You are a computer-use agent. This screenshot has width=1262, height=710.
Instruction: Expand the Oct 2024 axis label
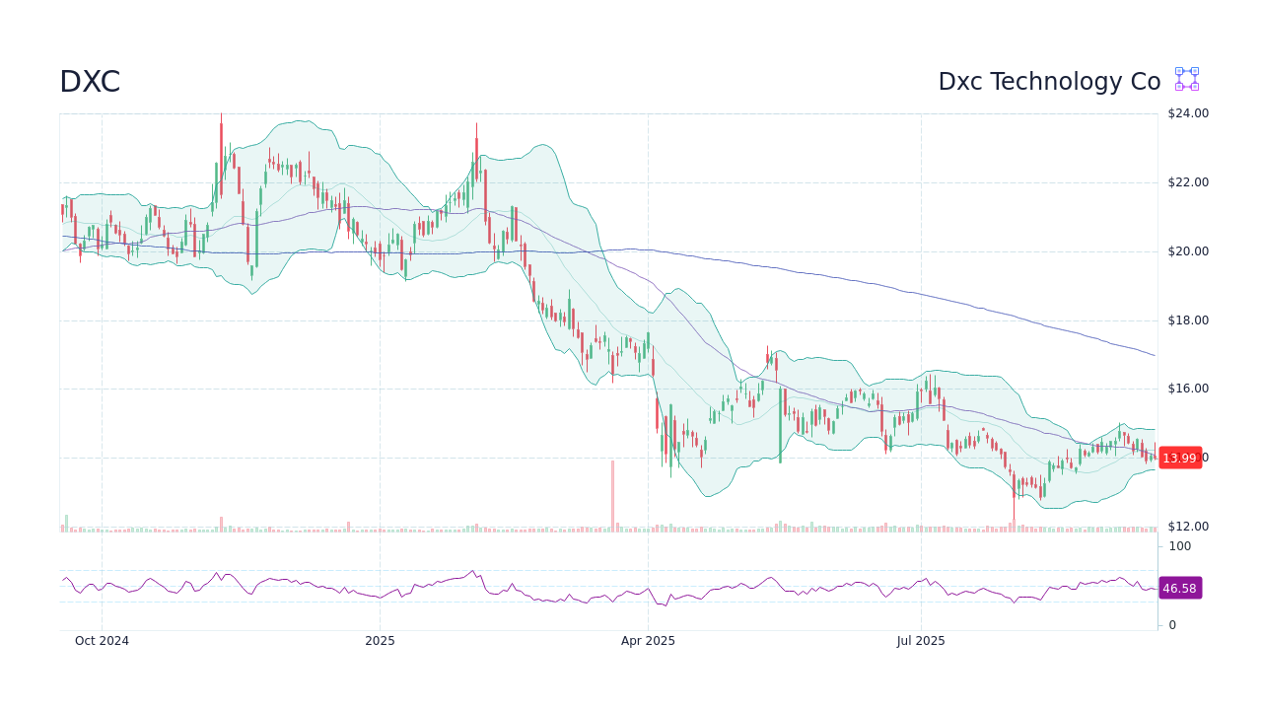pos(102,641)
